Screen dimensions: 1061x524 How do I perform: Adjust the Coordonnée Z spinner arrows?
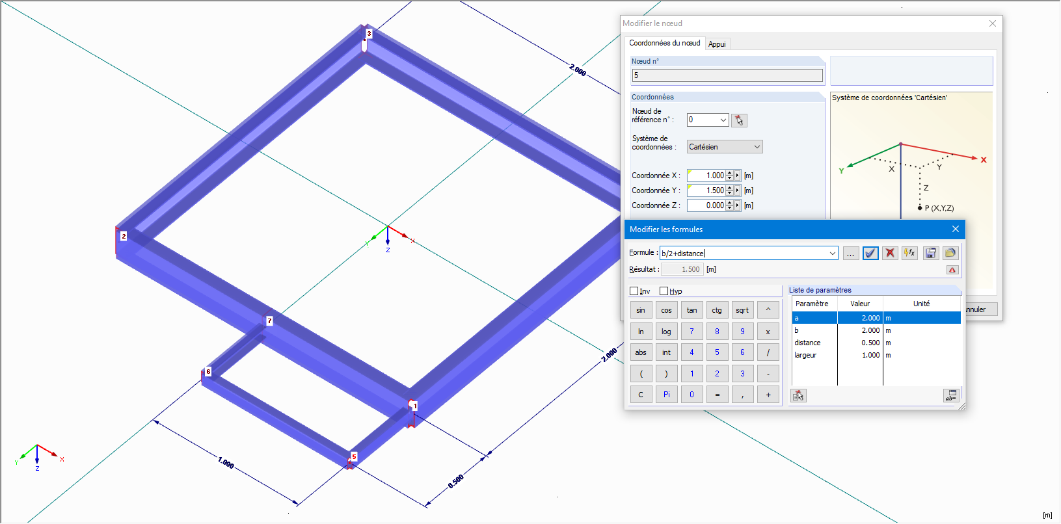pos(730,205)
